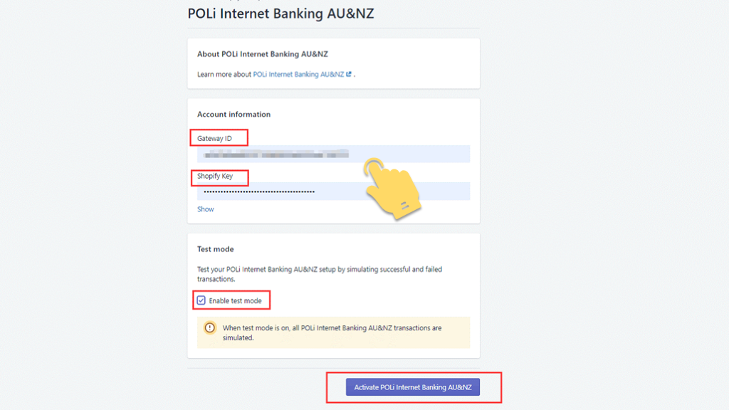Click the warning exclamation icon in banner
The width and height of the screenshot is (729, 410).
(x=210, y=327)
